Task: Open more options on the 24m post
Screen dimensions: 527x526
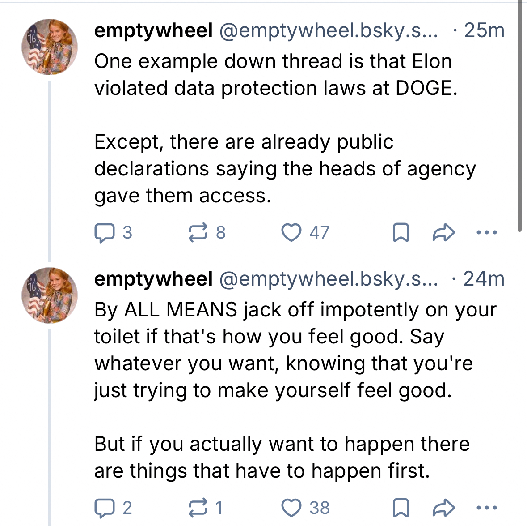Action: pyautogui.click(x=486, y=508)
